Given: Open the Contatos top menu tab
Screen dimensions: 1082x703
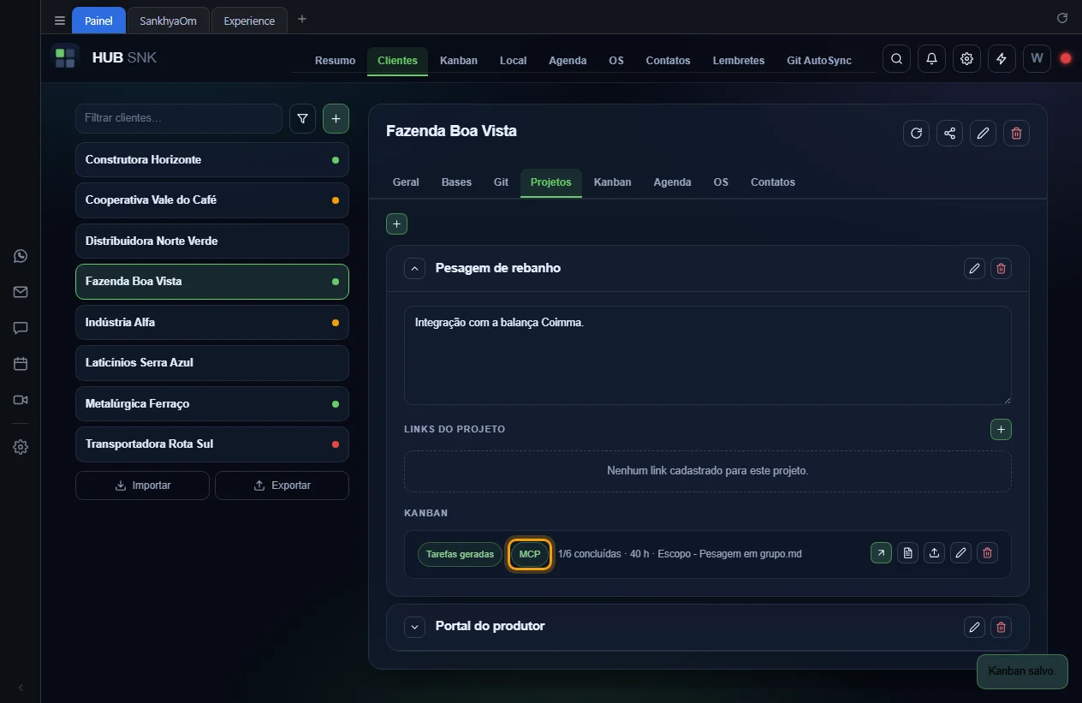Looking at the screenshot, I should [668, 61].
